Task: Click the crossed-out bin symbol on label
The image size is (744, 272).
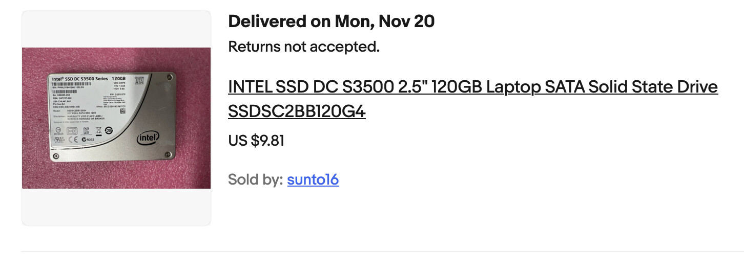Action: (x=98, y=131)
